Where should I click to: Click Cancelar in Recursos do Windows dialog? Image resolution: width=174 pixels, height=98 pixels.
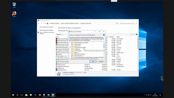101,62
